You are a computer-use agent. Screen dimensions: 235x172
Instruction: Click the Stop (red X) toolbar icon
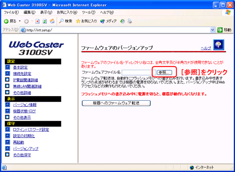37,22
